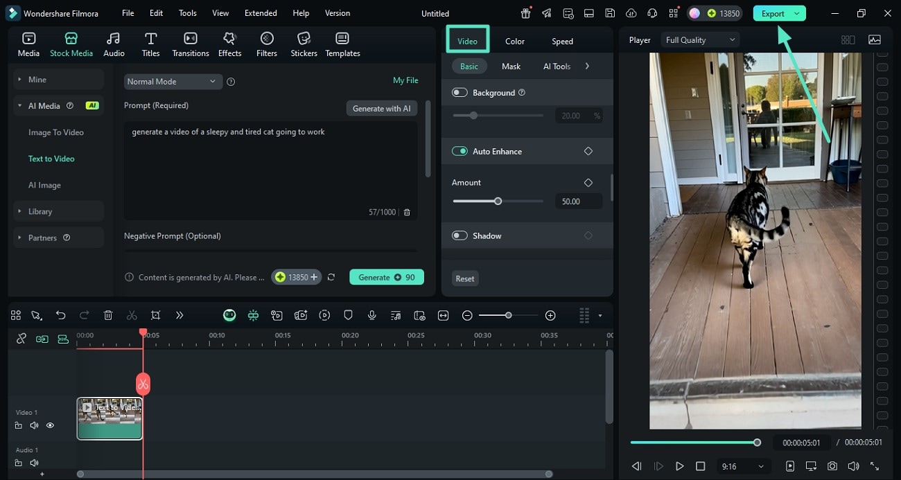Toggle the Shadow switch
901x480 pixels.
tap(460, 235)
